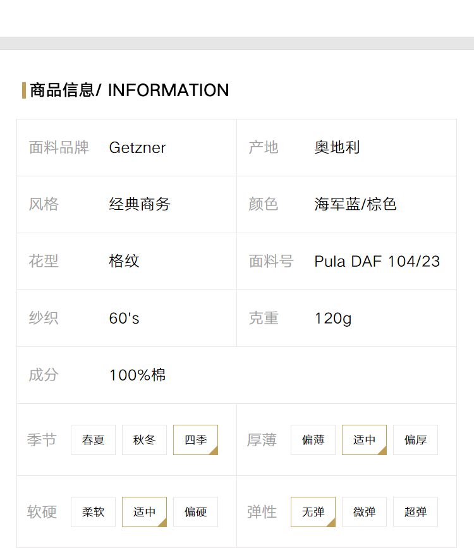Click the 面料品牌 label

59,147
